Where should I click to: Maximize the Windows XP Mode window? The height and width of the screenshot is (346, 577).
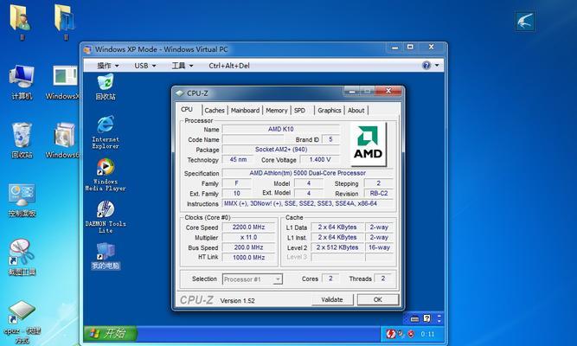[x=410, y=47]
